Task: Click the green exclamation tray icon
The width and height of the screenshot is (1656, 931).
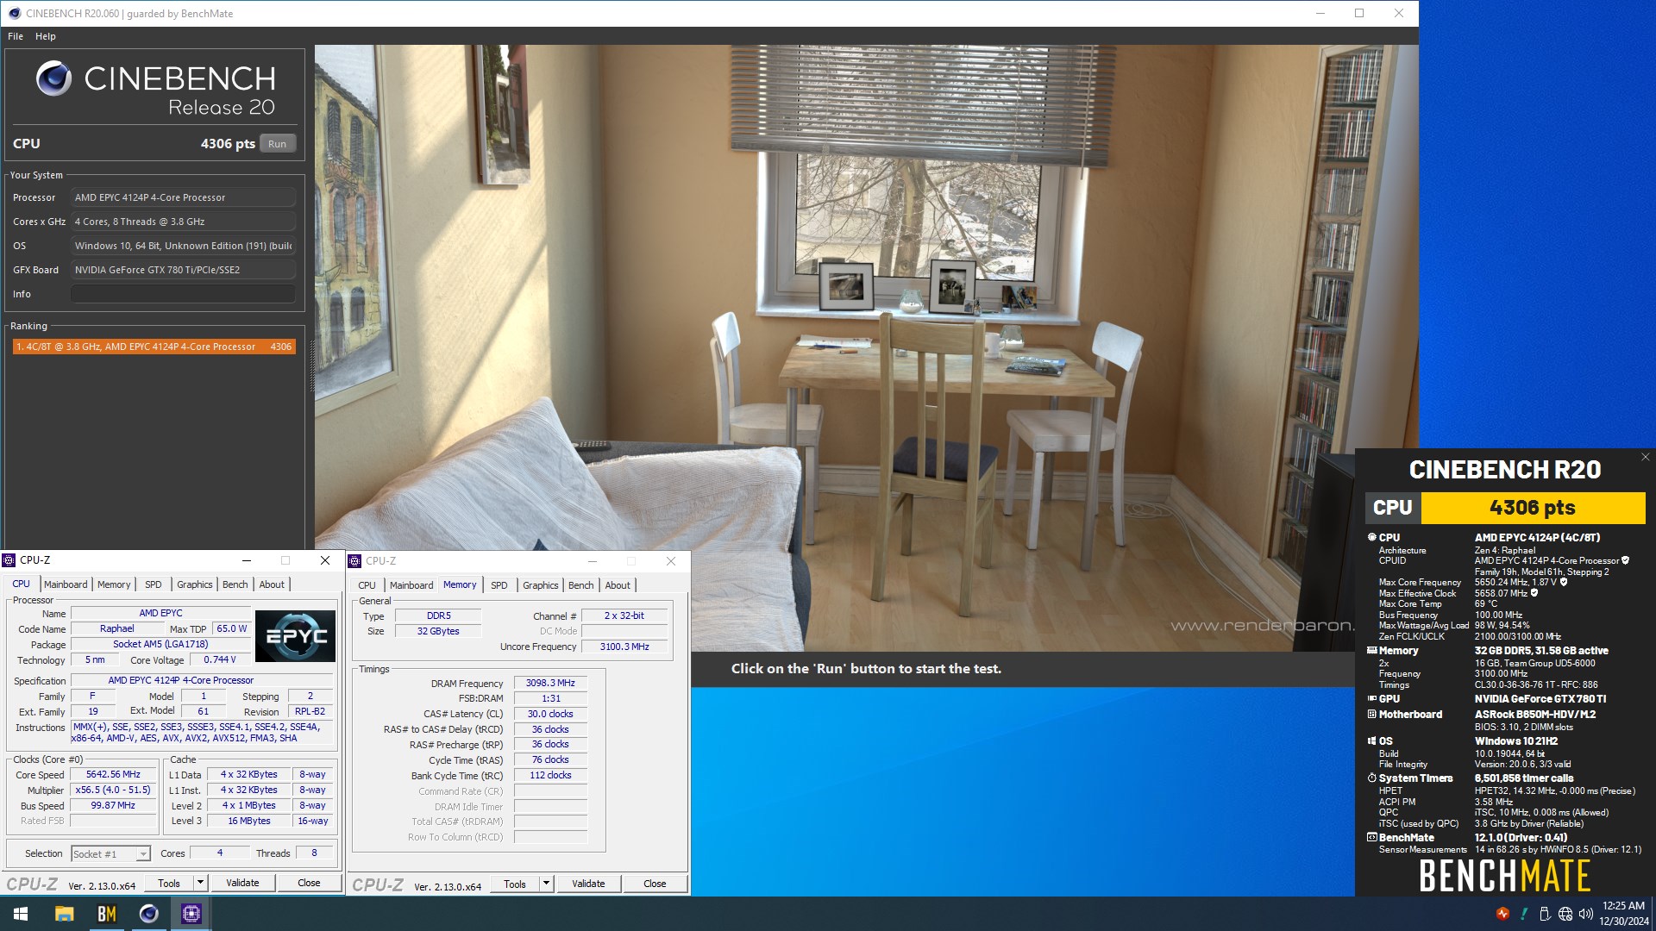Action: (x=1524, y=914)
